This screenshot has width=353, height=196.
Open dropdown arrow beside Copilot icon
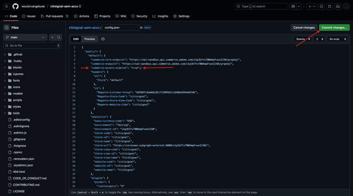pyautogui.click(x=299, y=6)
